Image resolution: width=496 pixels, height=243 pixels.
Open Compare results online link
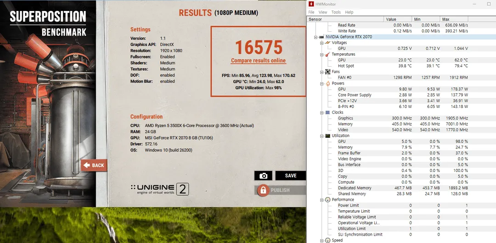click(x=258, y=61)
